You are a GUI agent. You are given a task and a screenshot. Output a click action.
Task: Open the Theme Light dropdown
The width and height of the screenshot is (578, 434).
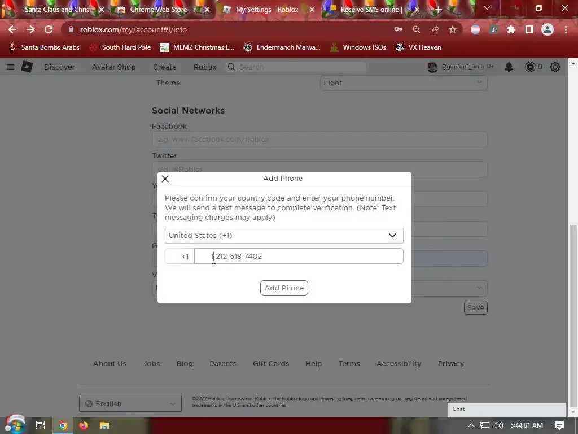tap(404, 83)
